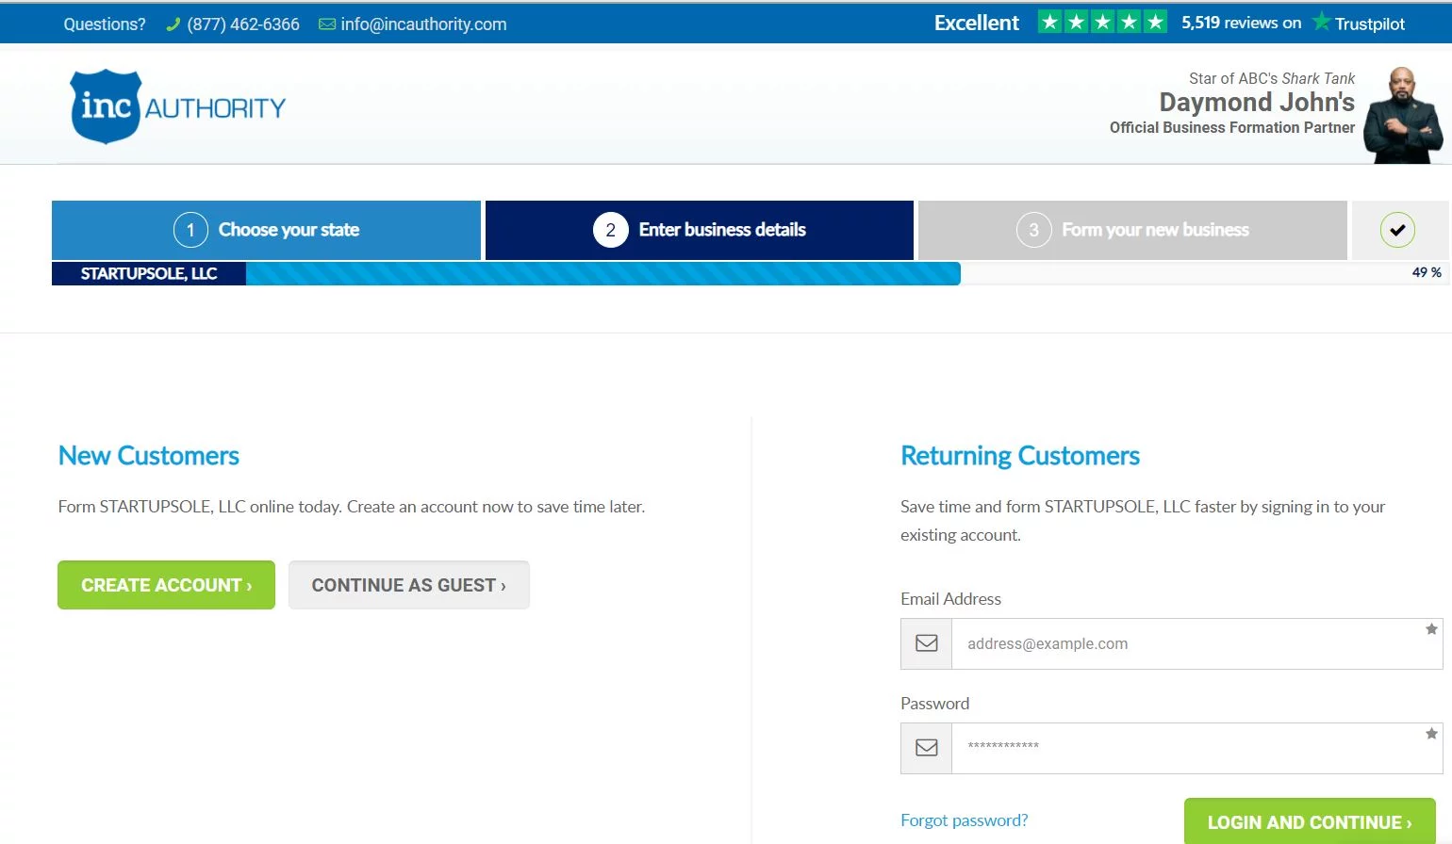Click the step 1 number circle
Screen dimensions: 1452x844
(x=190, y=230)
